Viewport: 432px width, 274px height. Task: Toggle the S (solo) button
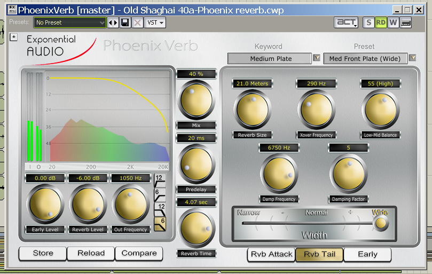pos(368,22)
